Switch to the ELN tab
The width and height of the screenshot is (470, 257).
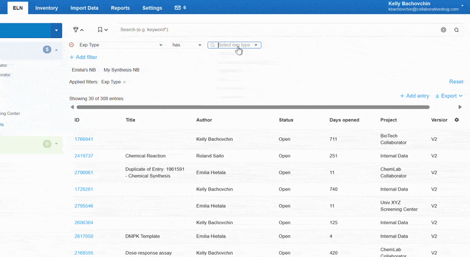pos(18,8)
